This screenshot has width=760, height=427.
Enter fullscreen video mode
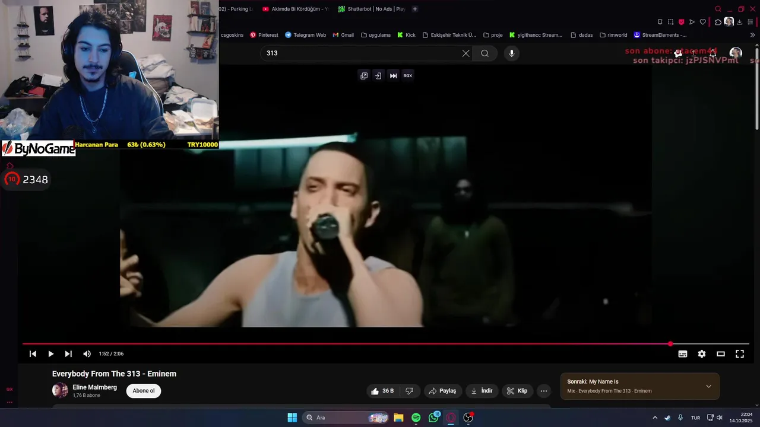coord(740,354)
